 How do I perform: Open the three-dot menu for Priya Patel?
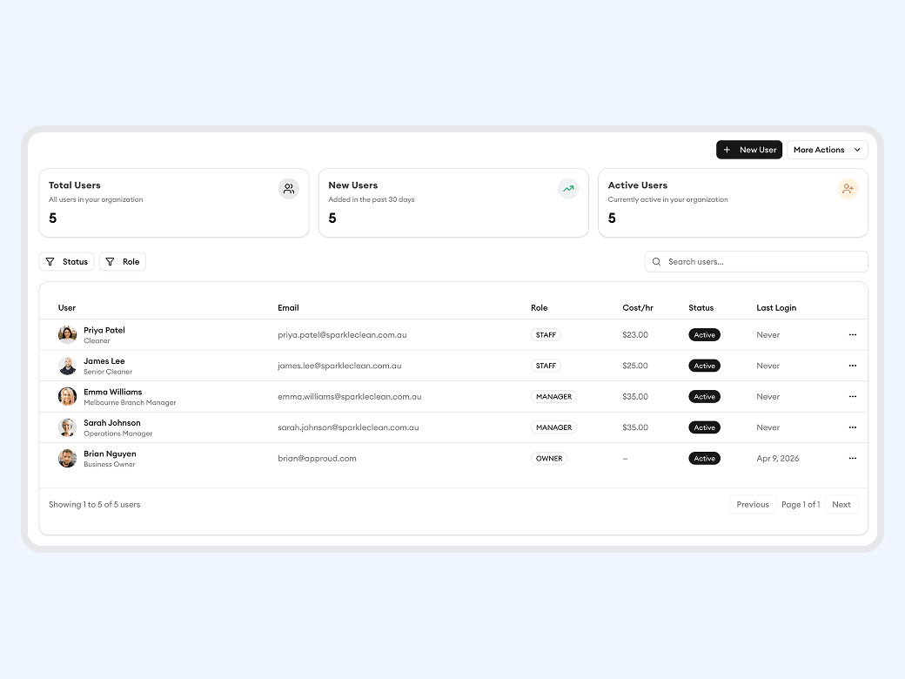click(x=852, y=335)
